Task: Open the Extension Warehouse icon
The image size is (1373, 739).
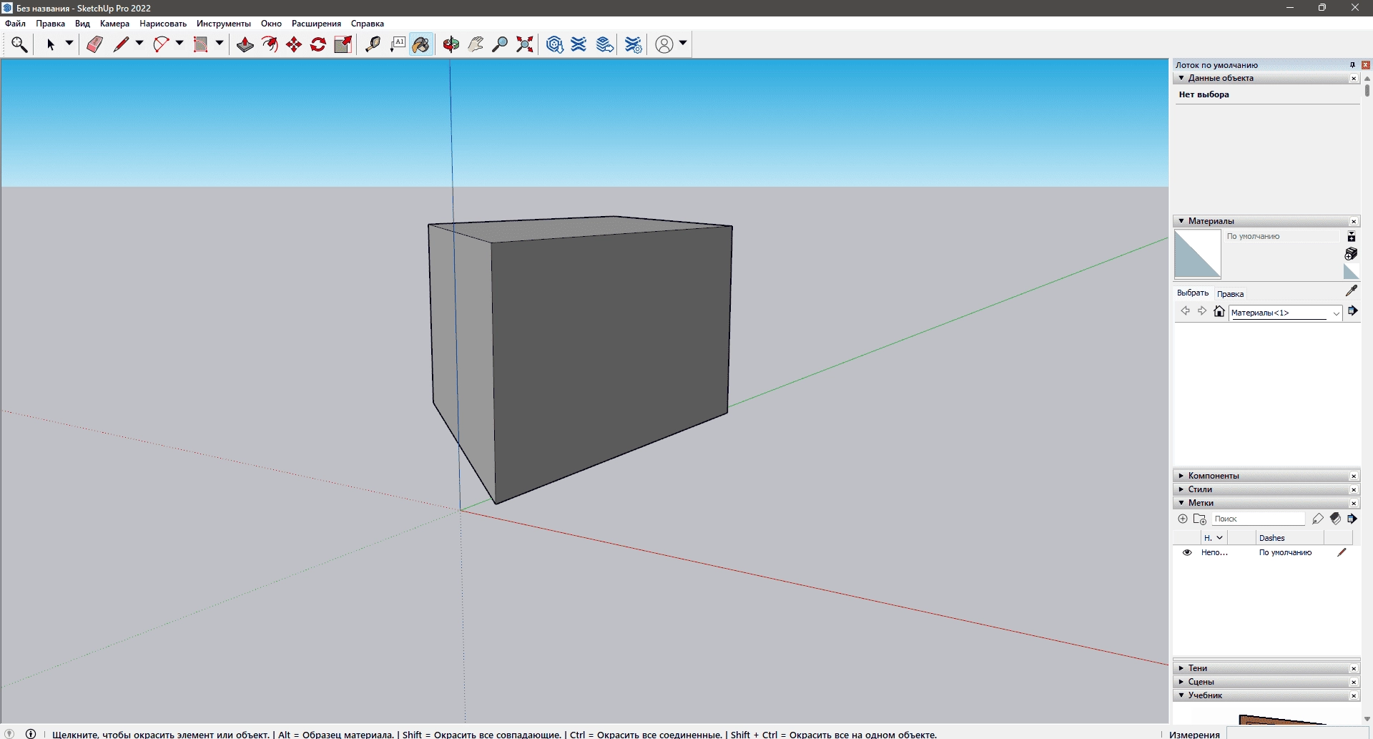Action: tap(579, 44)
